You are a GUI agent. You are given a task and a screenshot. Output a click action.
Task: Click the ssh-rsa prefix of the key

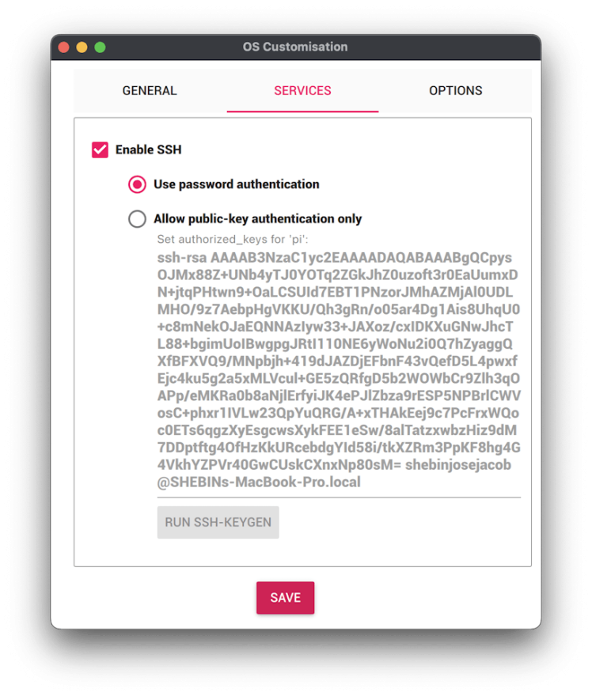pyautogui.click(x=181, y=258)
